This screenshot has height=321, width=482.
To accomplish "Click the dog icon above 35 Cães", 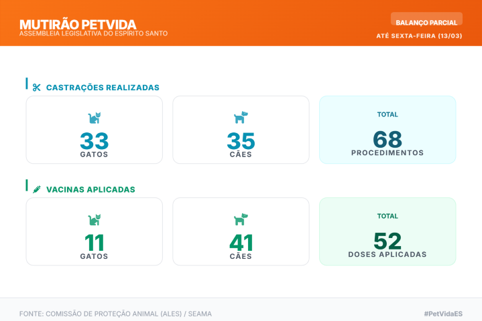I will [x=241, y=118].
